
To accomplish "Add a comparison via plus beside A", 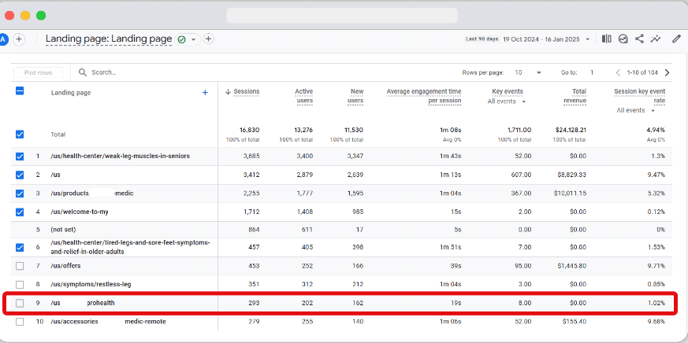I will 18,39.
